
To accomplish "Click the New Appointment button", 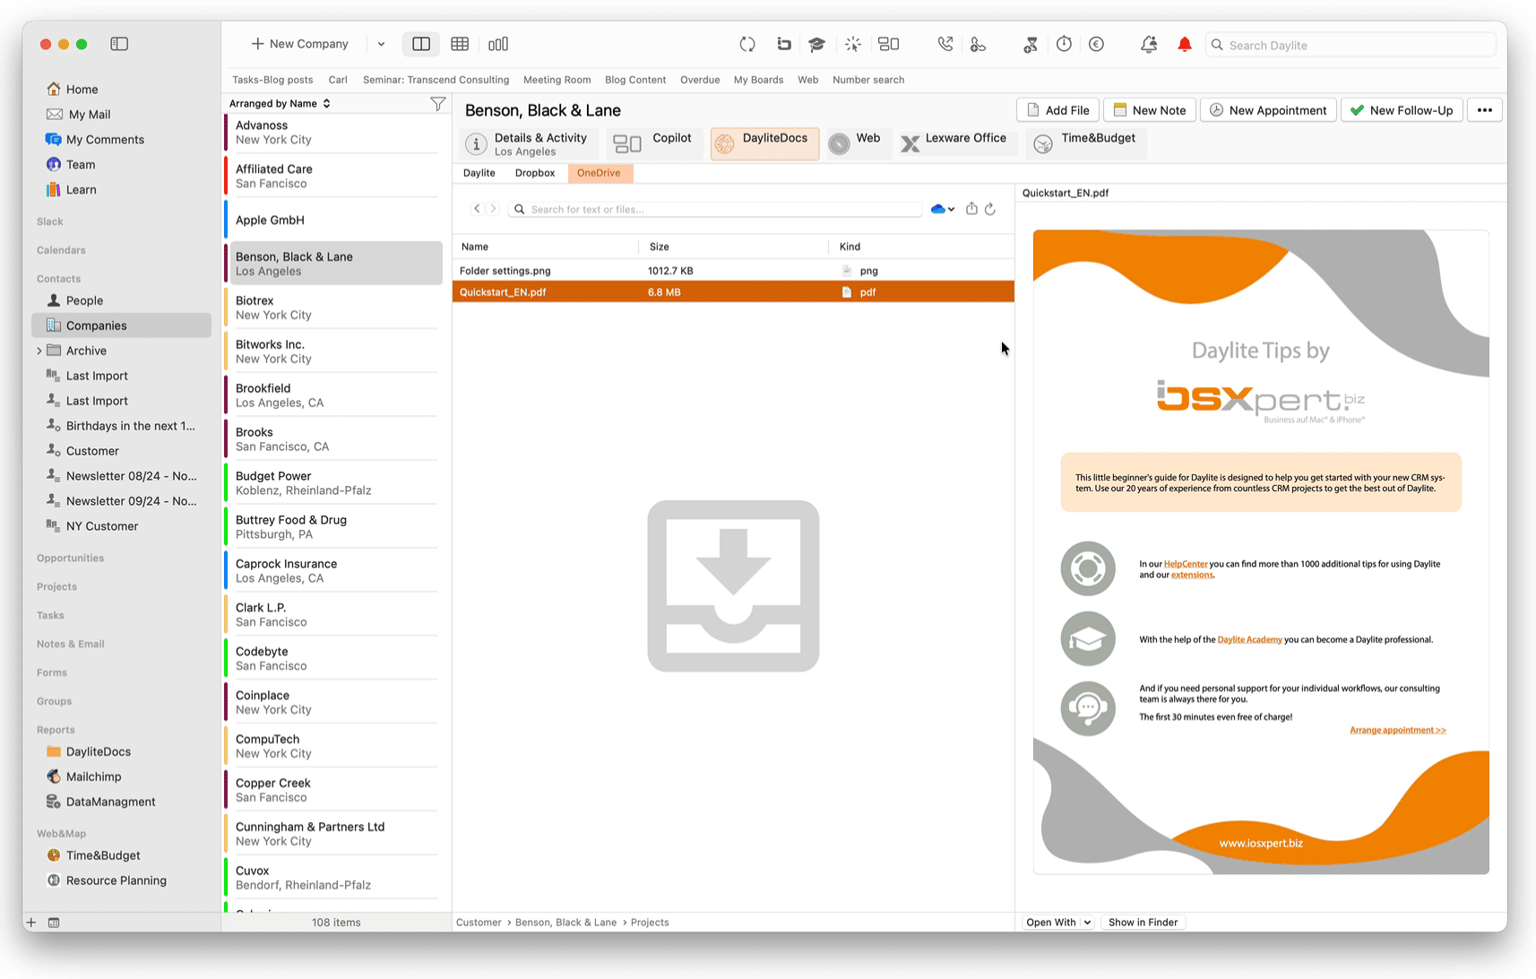I will point(1268,110).
